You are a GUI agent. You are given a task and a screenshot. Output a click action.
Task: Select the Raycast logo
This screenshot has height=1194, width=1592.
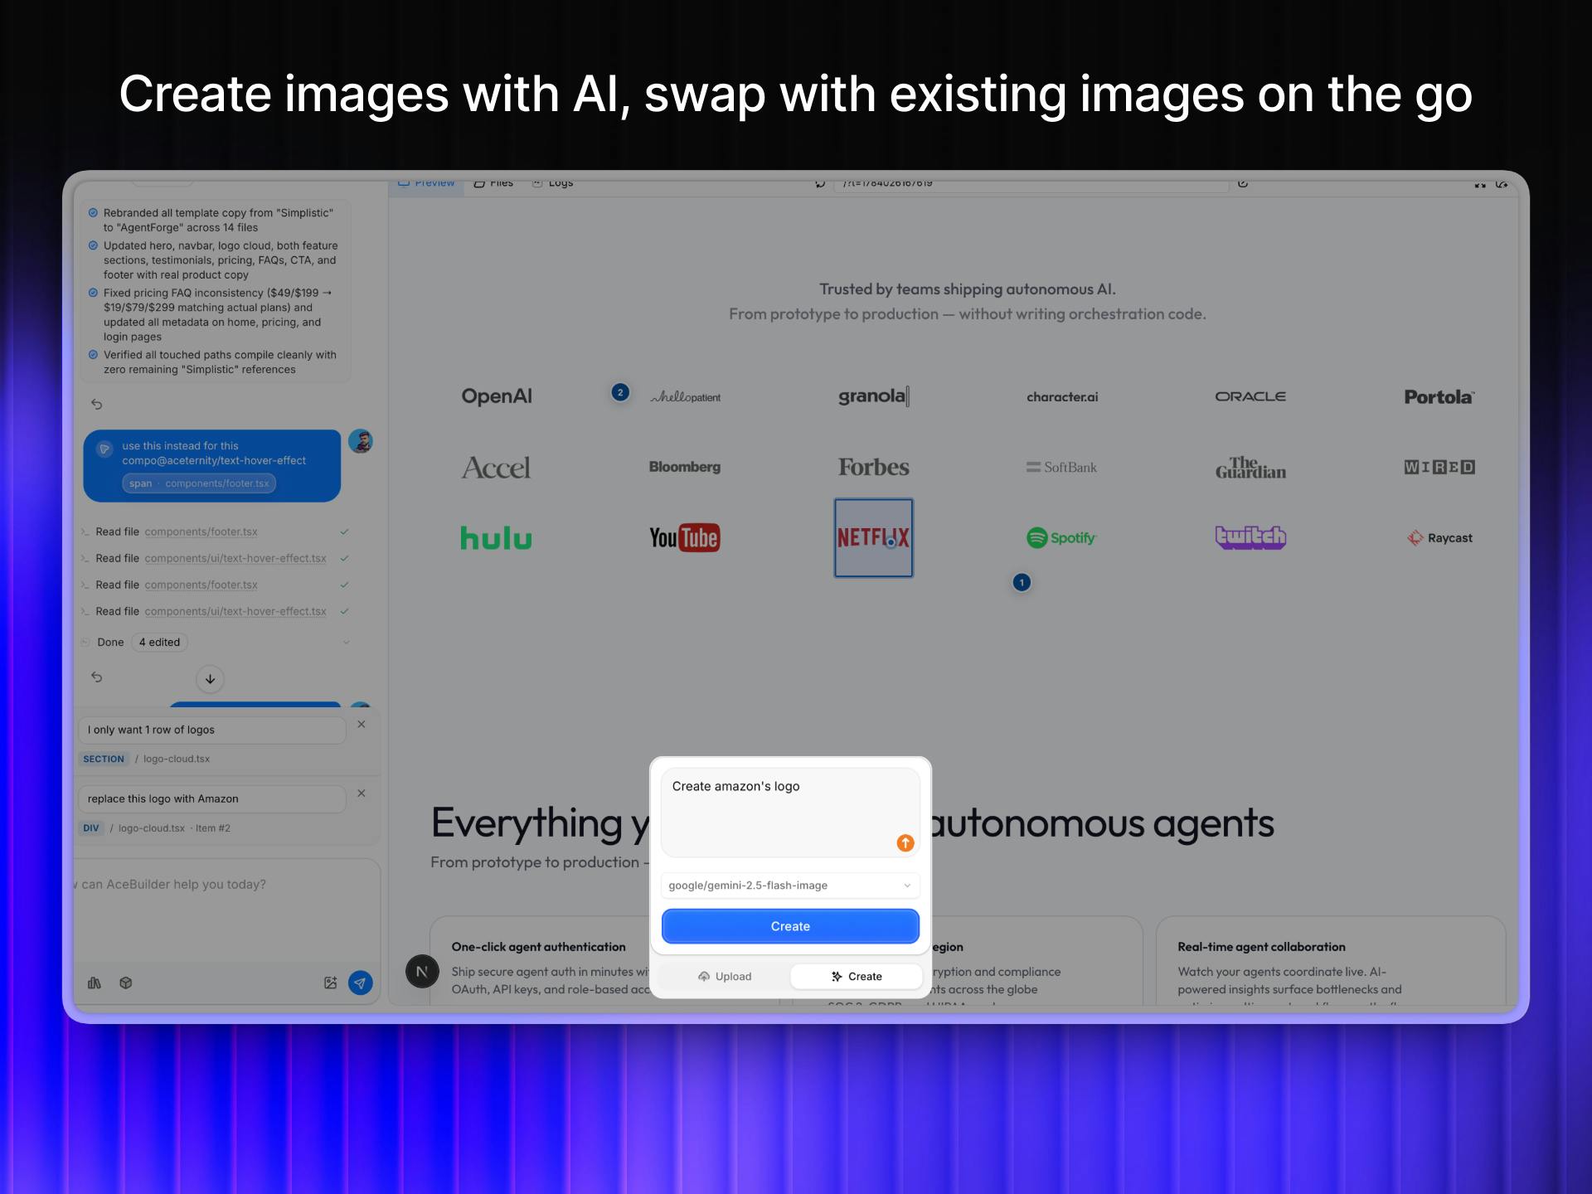pos(1439,538)
